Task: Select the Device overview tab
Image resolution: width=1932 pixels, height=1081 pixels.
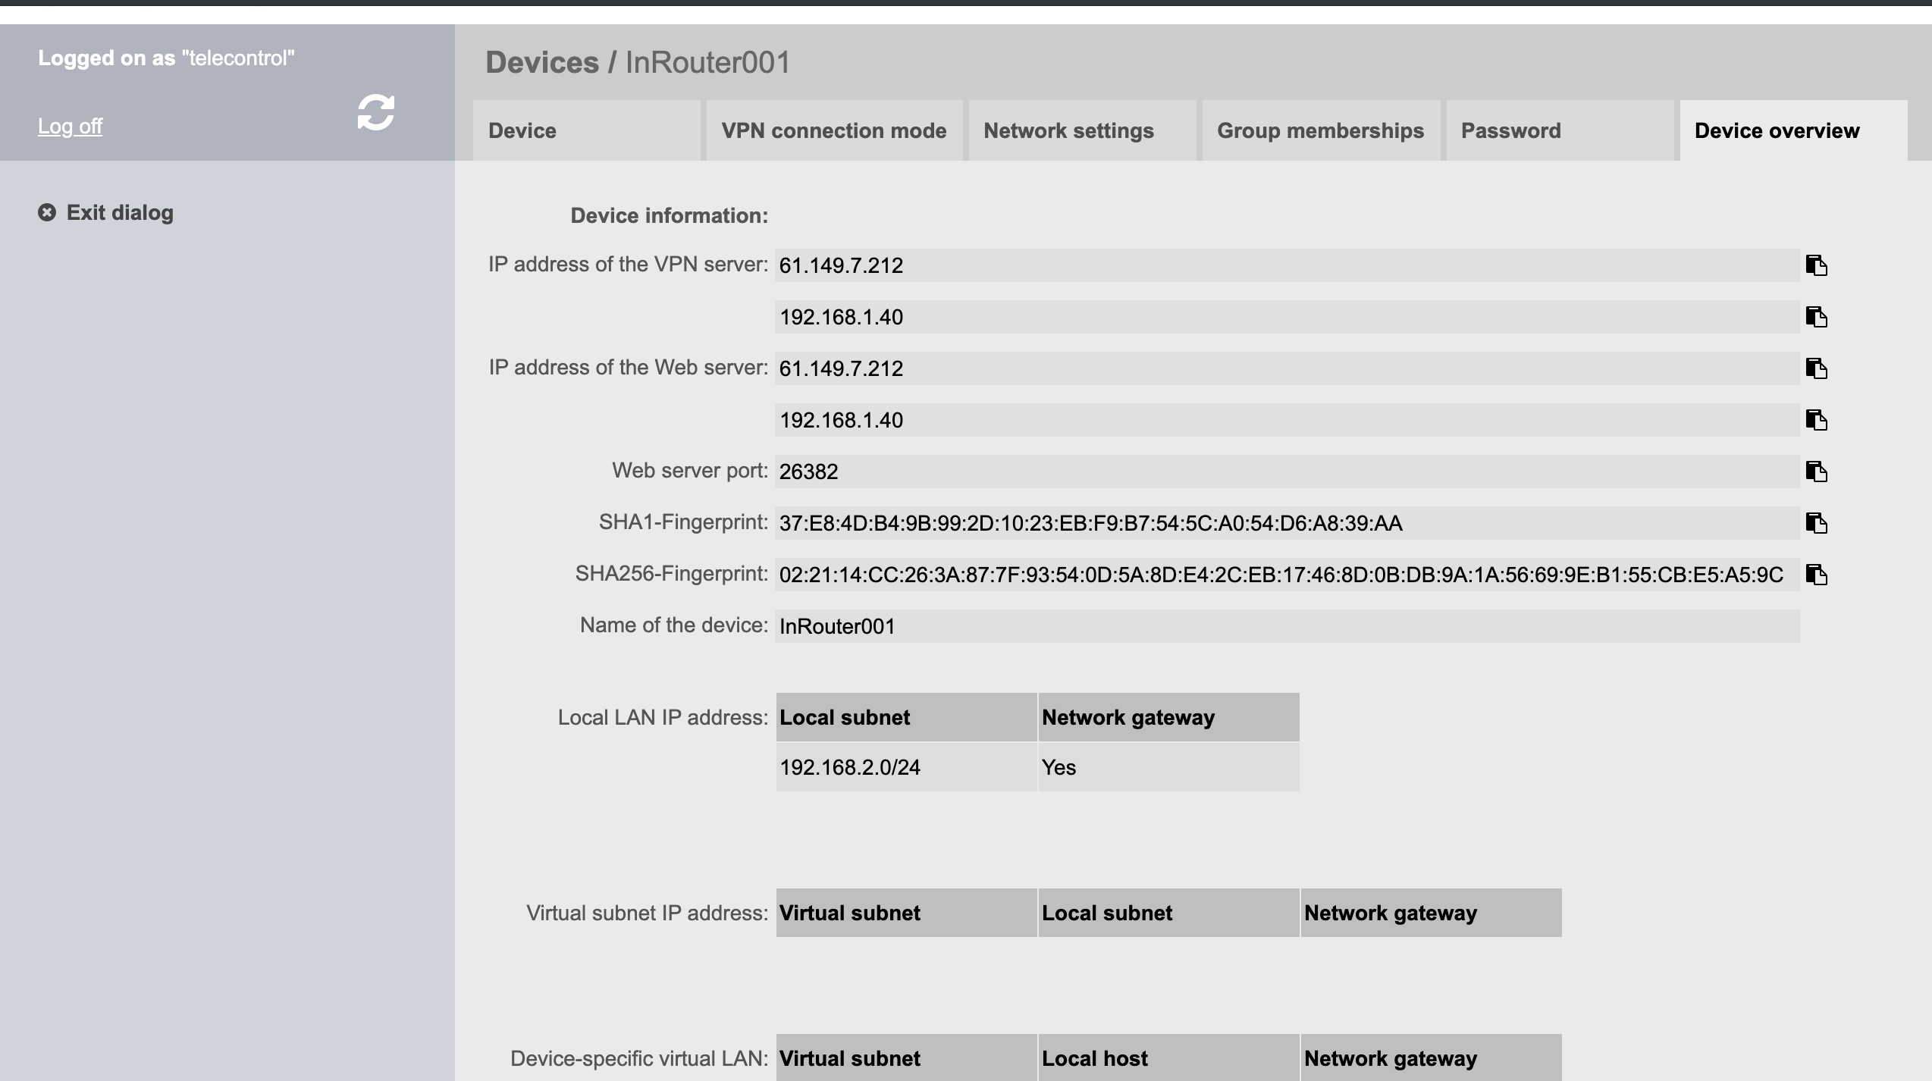Action: [1792, 130]
